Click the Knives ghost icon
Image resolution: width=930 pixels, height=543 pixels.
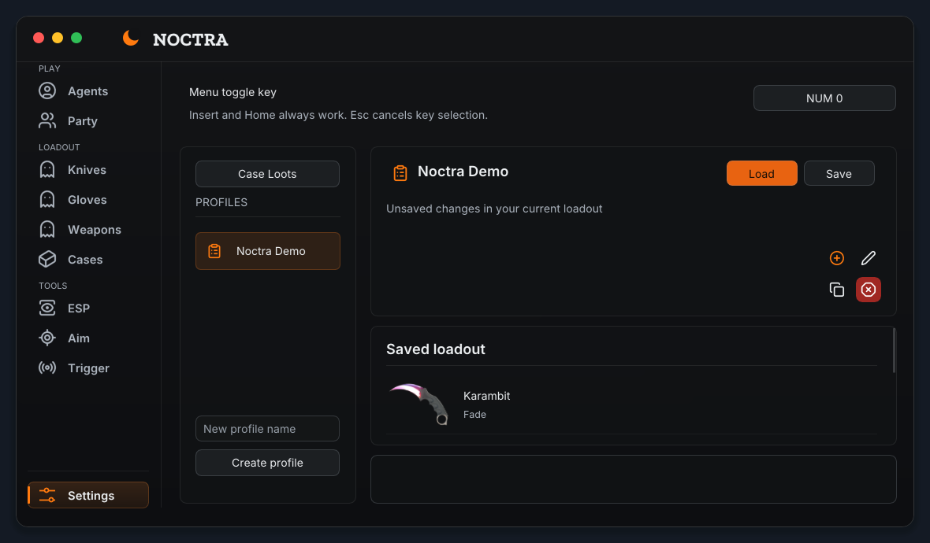pos(47,170)
